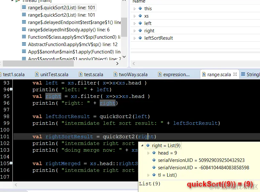260x192 pixels.
Task: Expand the 'leftSortResult' variable
Action: click(134, 38)
